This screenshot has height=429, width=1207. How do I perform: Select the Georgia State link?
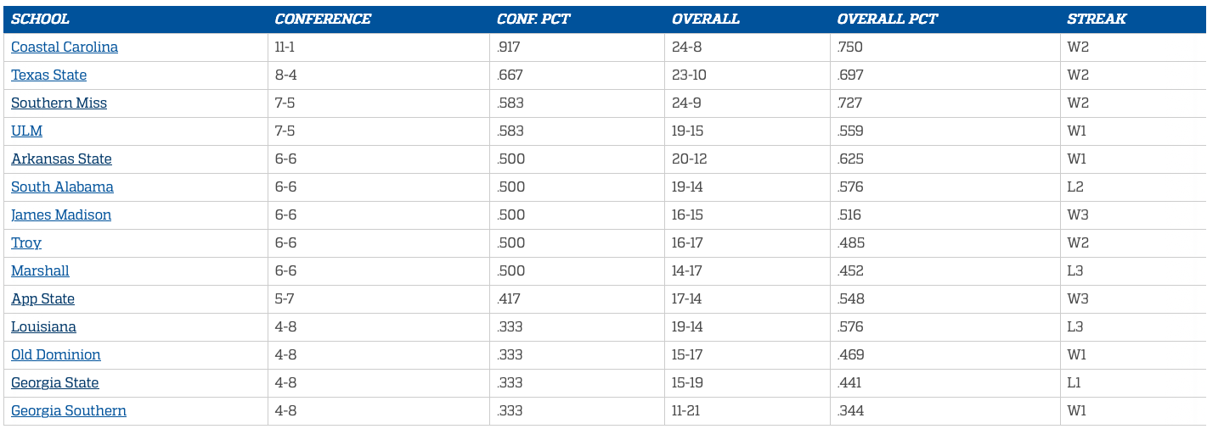[55, 383]
